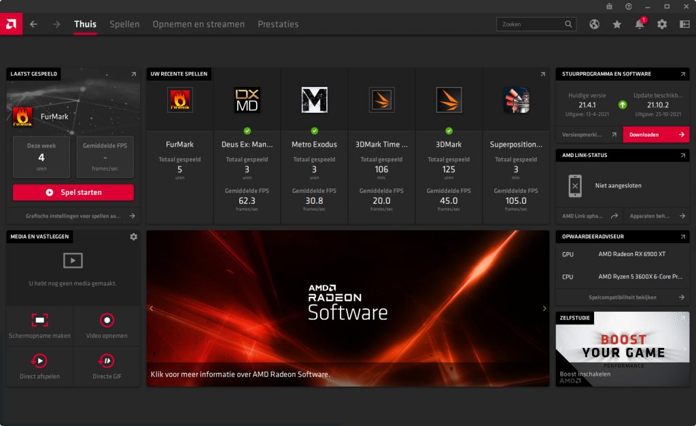Open the notifications bell icon

tap(640, 24)
